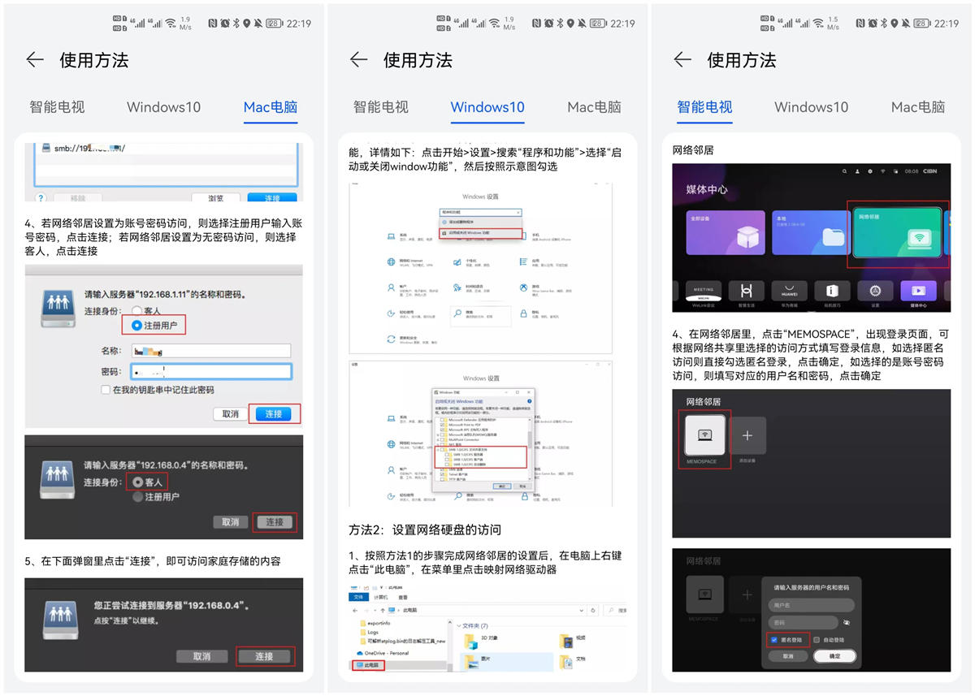Enable the 自动登陆 checkbox
This screenshot has width=975, height=696.
(x=817, y=640)
